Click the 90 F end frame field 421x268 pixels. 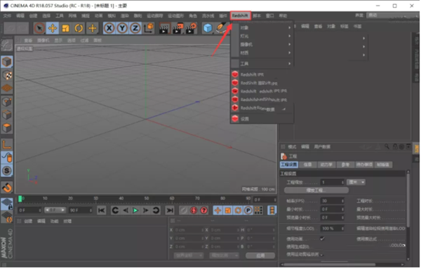click(x=81, y=210)
